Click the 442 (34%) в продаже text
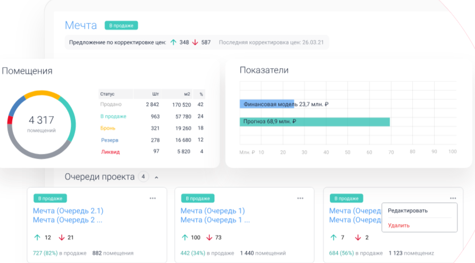475x263 pixels. click(207, 253)
